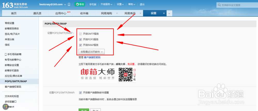Switch to the 首页 tab
The height and width of the screenshot is (111, 258).
[x=14, y=13]
